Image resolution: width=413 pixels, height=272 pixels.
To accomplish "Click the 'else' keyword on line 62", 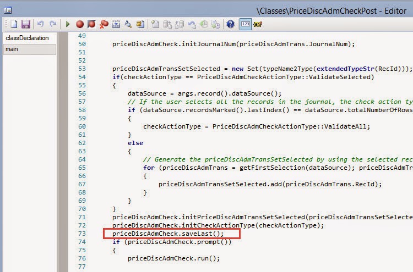I will click(135, 143).
